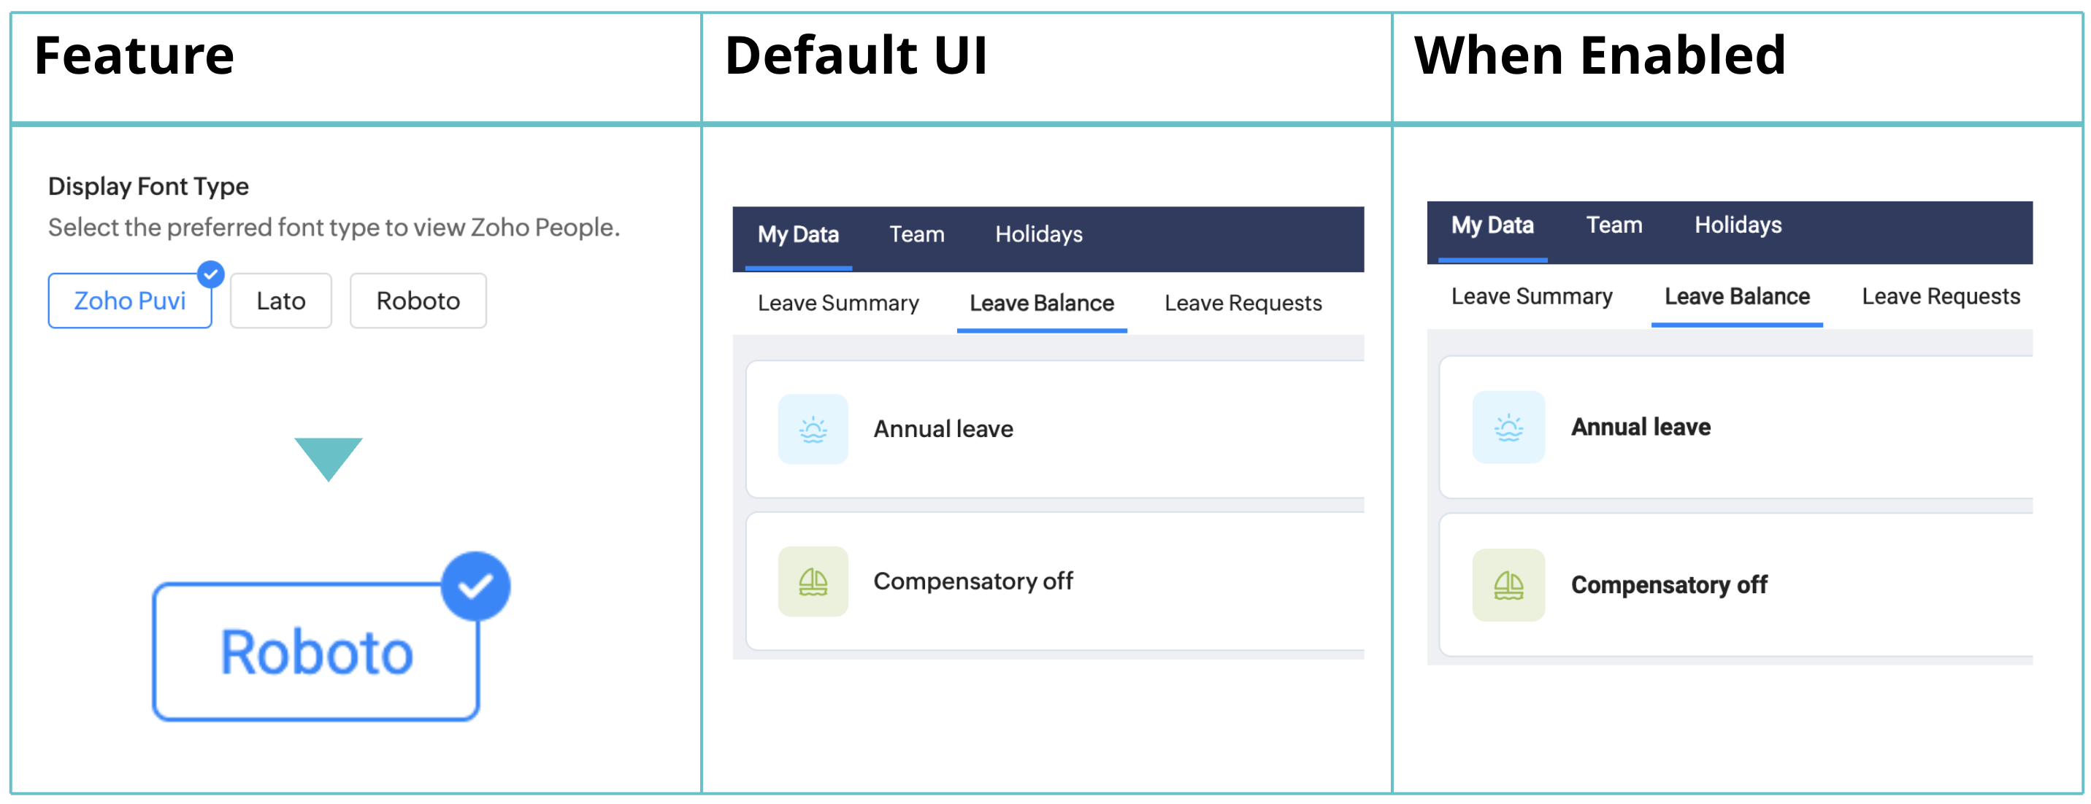Click the Display Font Type heading
2091x804 pixels.
coord(148,187)
